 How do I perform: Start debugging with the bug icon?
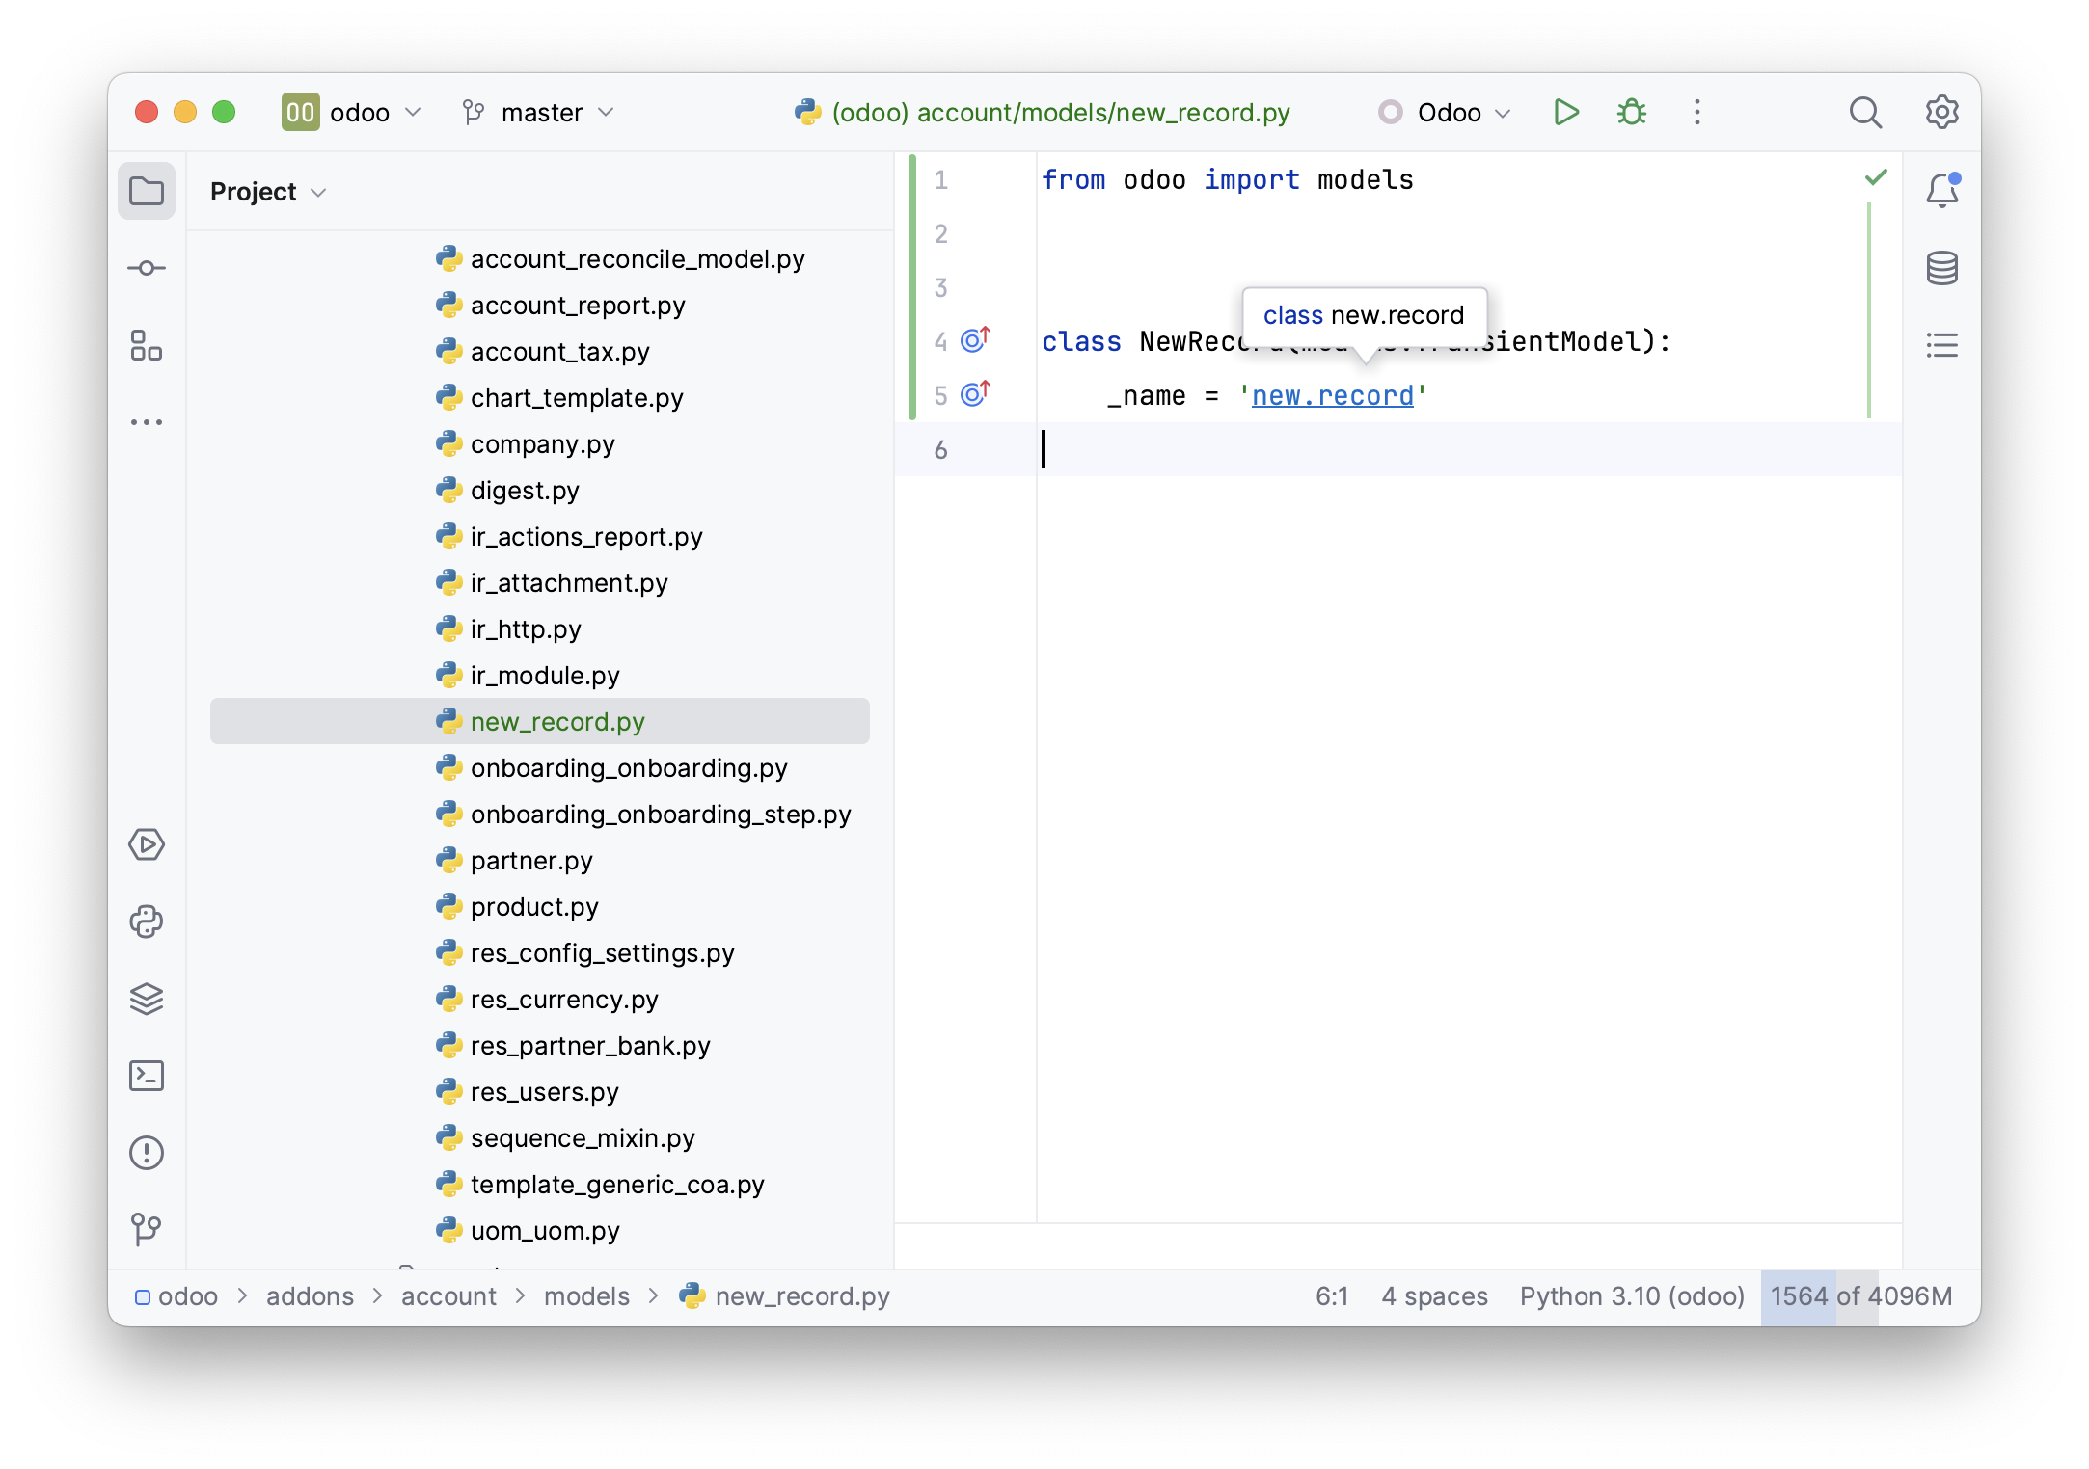tap(1632, 112)
